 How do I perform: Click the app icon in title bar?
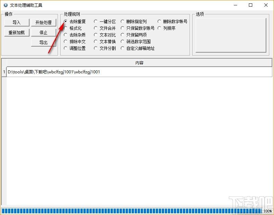point(6,5)
